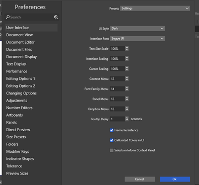The width and height of the screenshot is (199, 185).
Task: Open the Text Display category
Action: (x=16, y=64)
